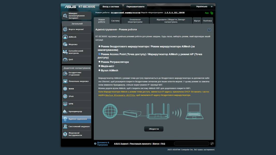Select Access Point mode radio button
The height and width of the screenshot is (155, 276).
pos(99,54)
